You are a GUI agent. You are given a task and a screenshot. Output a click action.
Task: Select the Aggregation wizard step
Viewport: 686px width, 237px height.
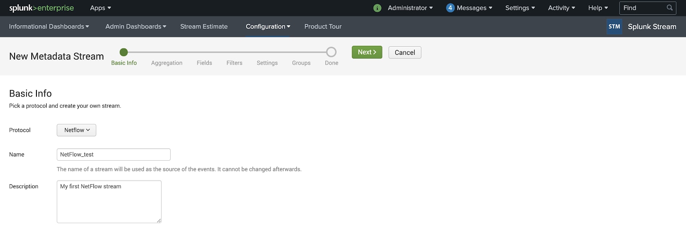pos(167,63)
